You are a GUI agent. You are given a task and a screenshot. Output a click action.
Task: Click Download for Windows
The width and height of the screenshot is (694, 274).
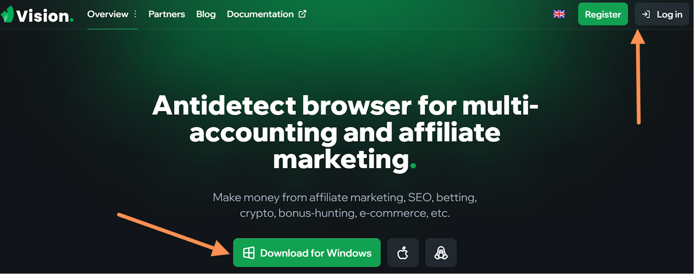[307, 252]
